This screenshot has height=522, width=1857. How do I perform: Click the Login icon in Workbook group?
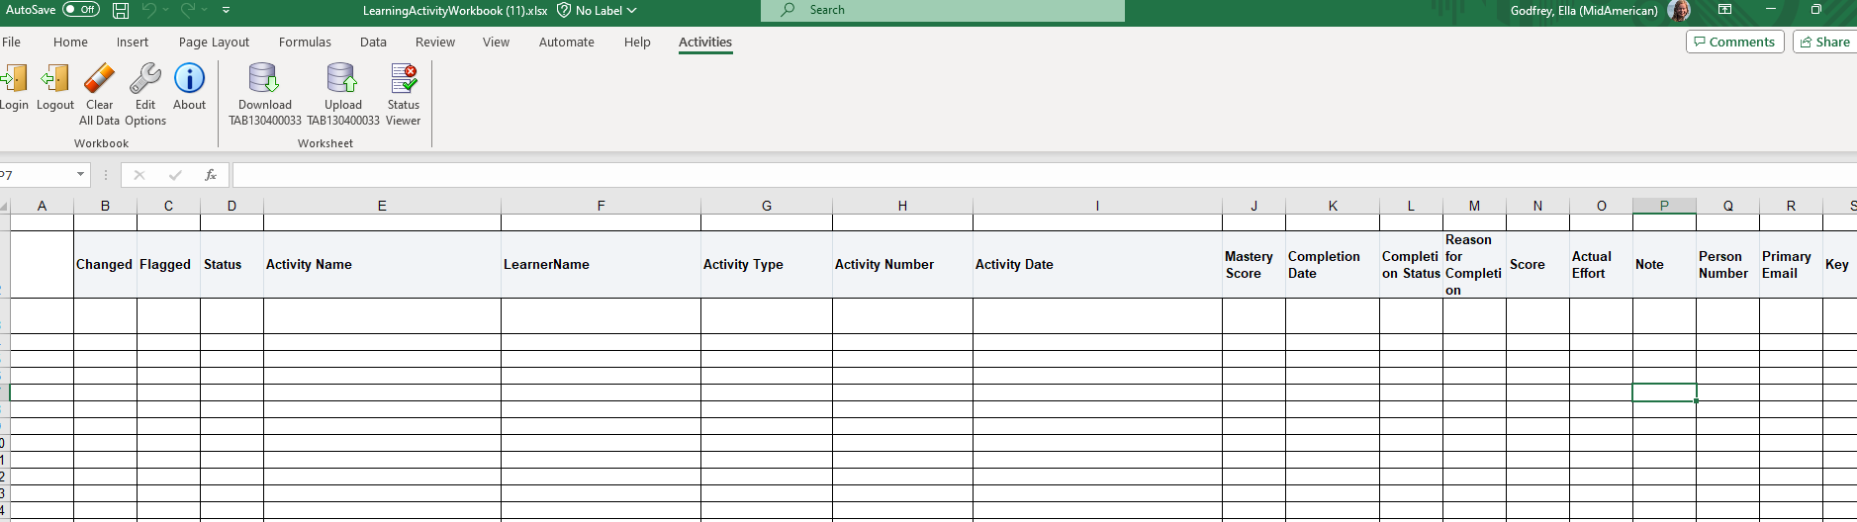(x=14, y=78)
